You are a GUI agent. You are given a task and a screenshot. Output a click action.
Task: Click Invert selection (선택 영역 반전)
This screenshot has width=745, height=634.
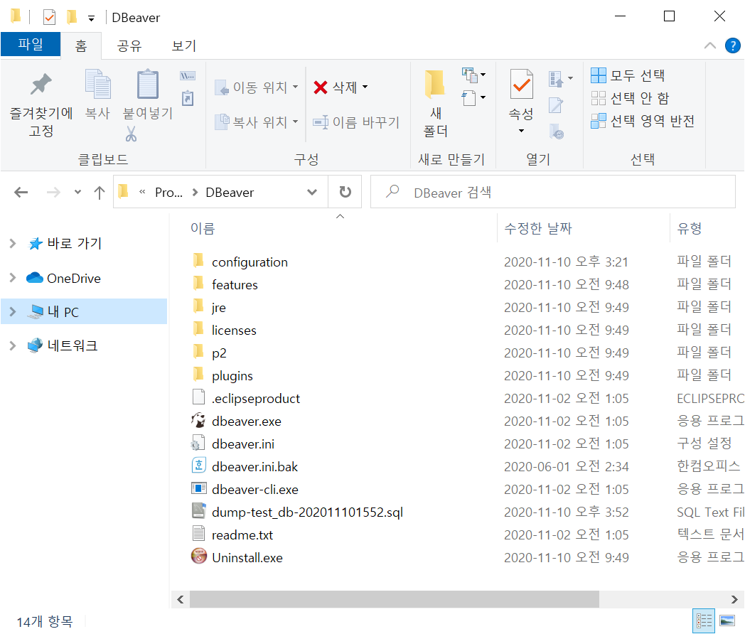click(x=643, y=121)
